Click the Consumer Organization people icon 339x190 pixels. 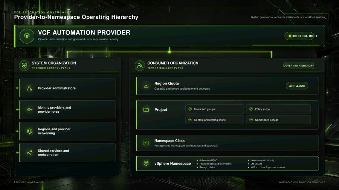[140, 65]
